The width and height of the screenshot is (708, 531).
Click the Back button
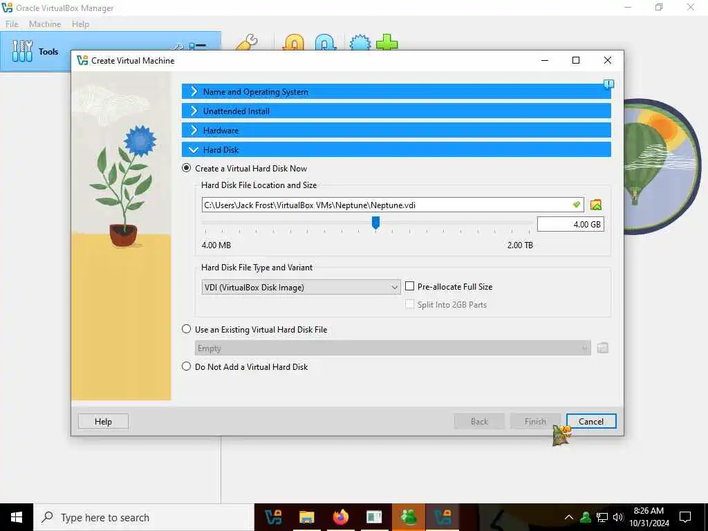coord(479,421)
